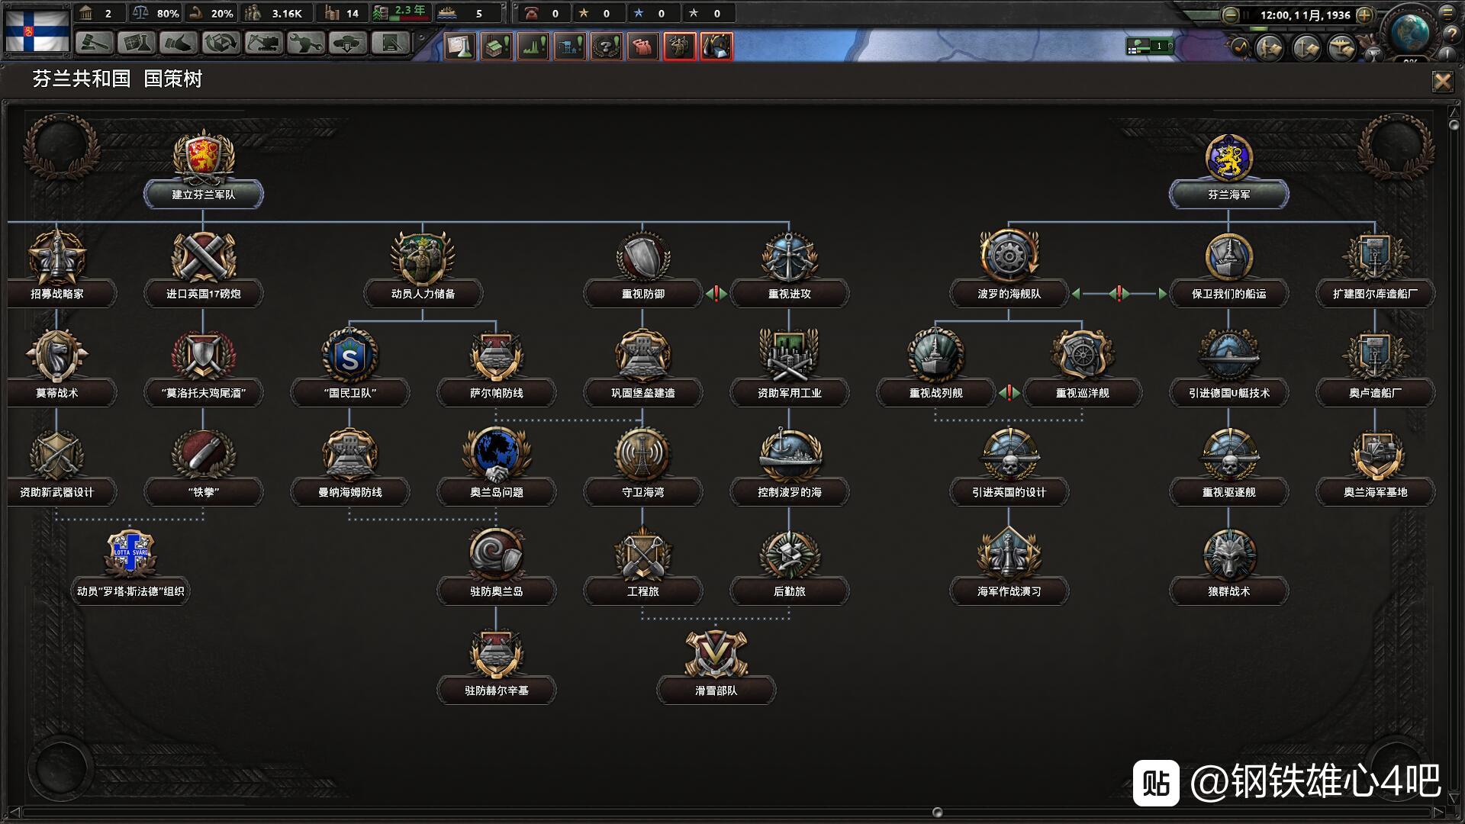The height and width of the screenshot is (824, 1465).
Task: Select the 重视战列舰 focus
Action: [x=935, y=368]
